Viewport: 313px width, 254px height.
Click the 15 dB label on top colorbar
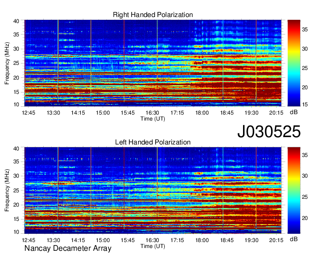(305, 104)
